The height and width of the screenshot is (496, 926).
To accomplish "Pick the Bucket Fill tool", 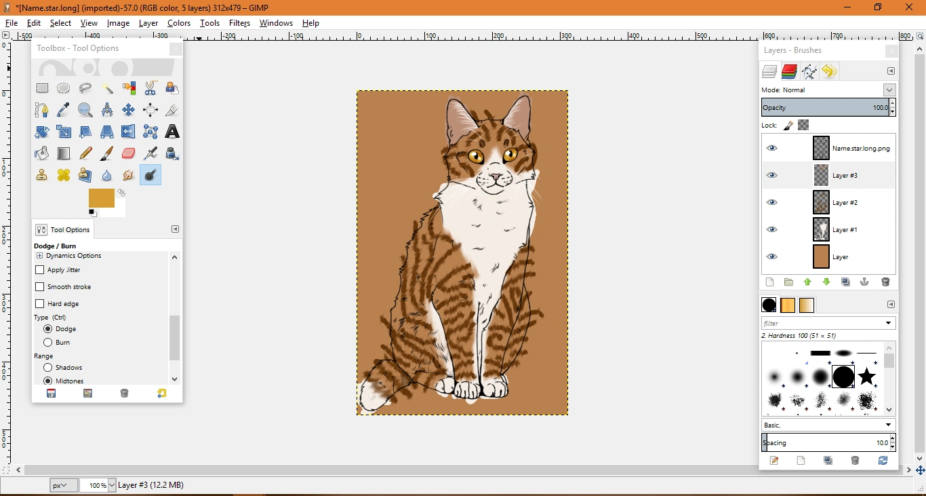I will coord(42,153).
